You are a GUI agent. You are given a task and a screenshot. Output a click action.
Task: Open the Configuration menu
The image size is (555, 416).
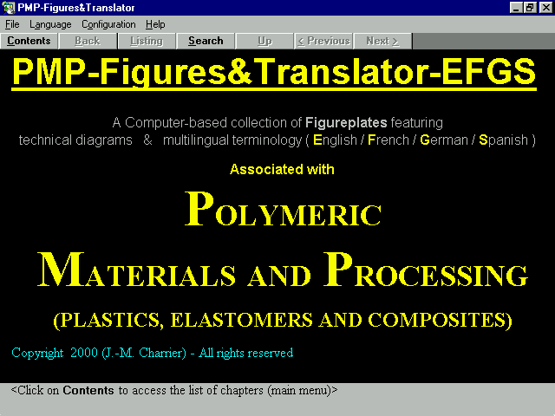(108, 24)
